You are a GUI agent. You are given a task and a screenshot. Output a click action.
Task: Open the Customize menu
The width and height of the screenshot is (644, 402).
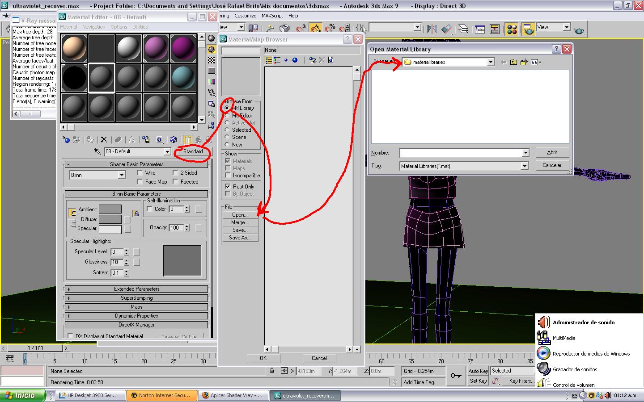click(246, 16)
